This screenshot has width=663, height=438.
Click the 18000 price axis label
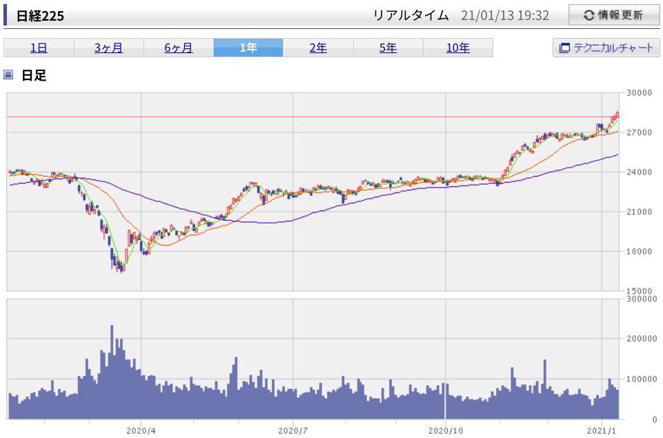click(x=639, y=252)
